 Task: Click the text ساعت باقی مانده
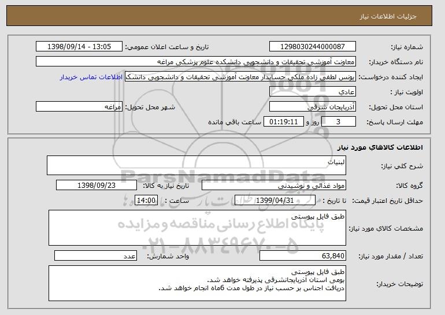(x=235, y=122)
